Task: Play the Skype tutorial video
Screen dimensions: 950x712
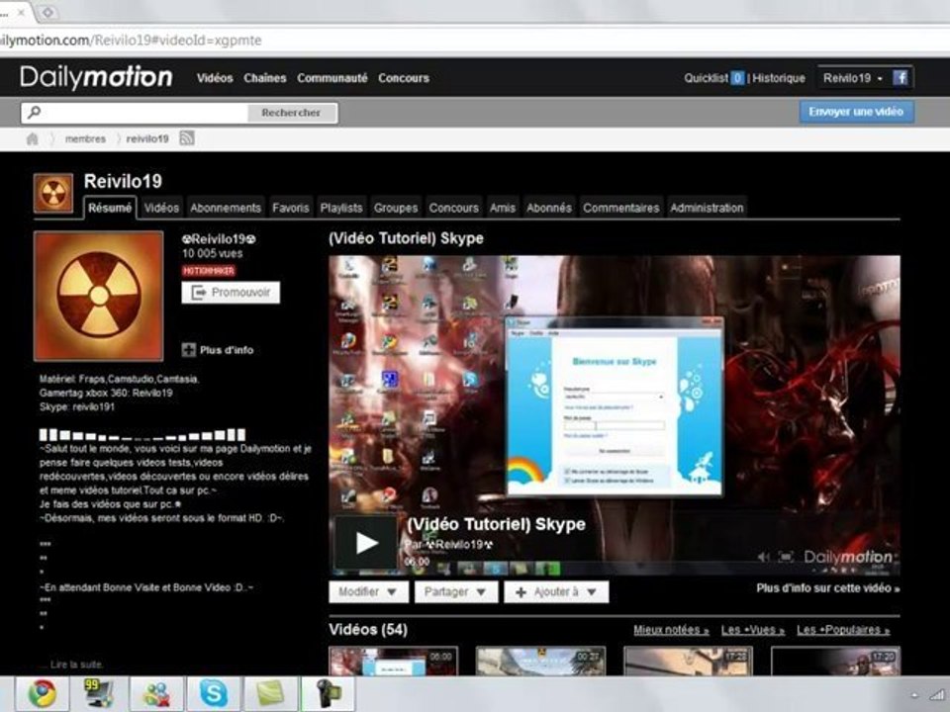Action: (366, 543)
